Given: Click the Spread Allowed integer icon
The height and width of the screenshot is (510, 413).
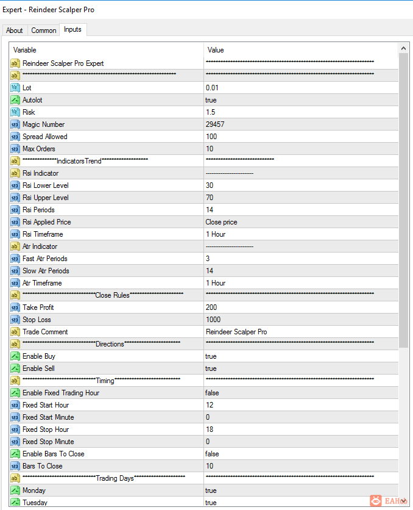Looking at the screenshot, I should tap(15, 137).
